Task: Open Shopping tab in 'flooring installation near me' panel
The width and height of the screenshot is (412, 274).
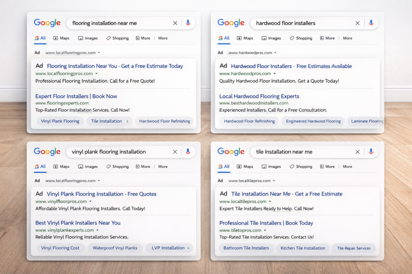Action: 117,38
